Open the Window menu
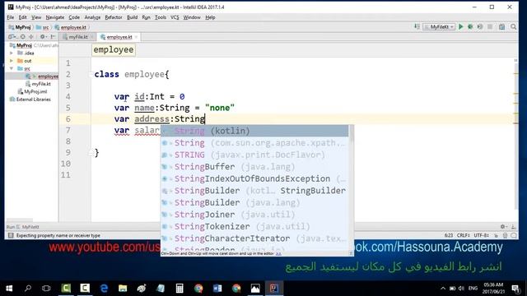 [192, 17]
